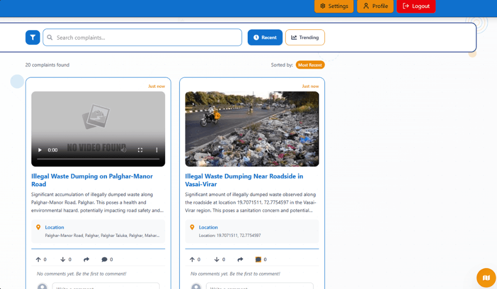
Task: Go to the Profile page
Action: (375, 6)
